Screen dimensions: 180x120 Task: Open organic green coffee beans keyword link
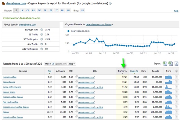click(16, 107)
